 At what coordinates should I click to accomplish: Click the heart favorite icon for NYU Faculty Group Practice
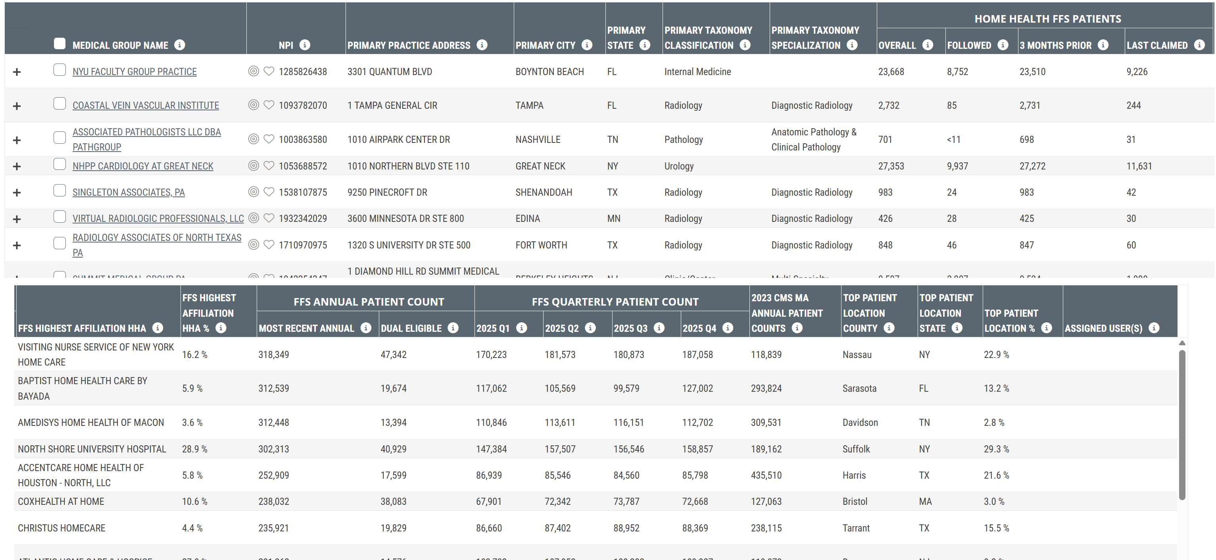coord(269,71)
